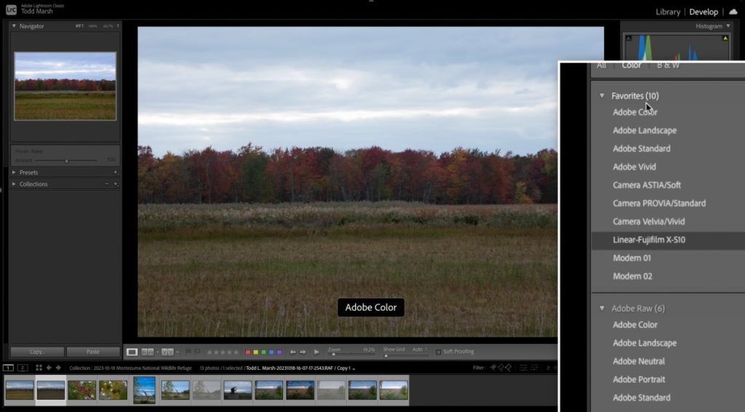Image resolution: width=745 pixels, height=412 pixels.
Task: Select Adobe Neutral under Adobe Raw
Action: pyautogui.click(x=639, y=361)
